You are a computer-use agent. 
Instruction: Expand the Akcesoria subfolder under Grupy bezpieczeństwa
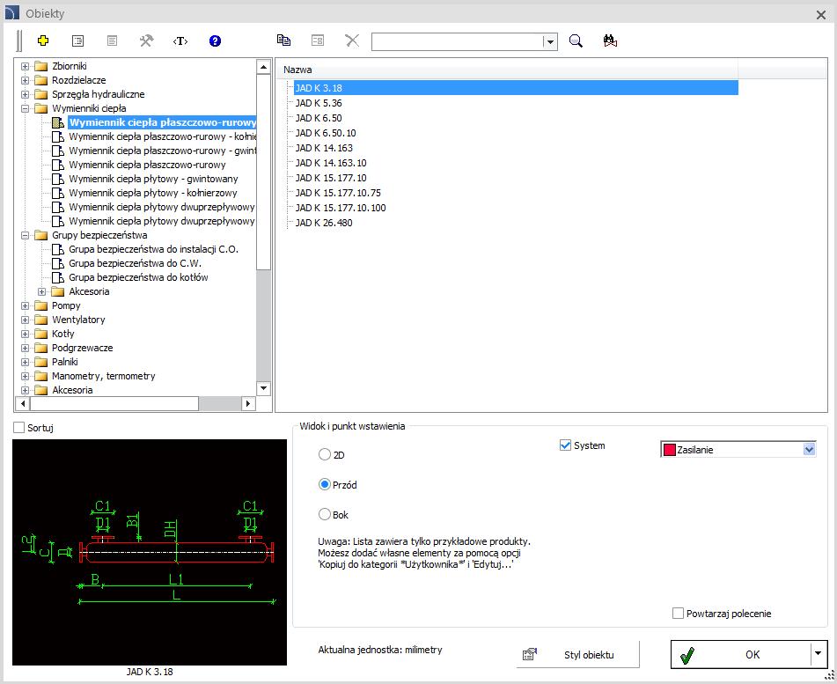click(x=42, y=292)
